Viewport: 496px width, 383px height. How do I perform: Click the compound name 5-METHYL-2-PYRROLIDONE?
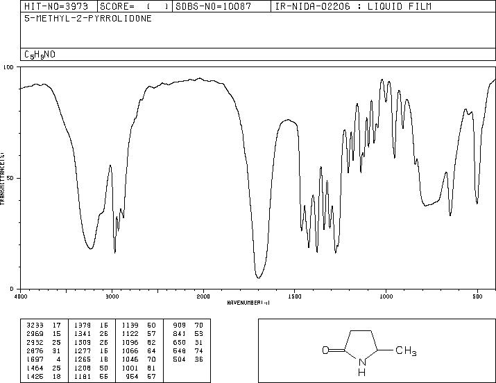(88, 18)
